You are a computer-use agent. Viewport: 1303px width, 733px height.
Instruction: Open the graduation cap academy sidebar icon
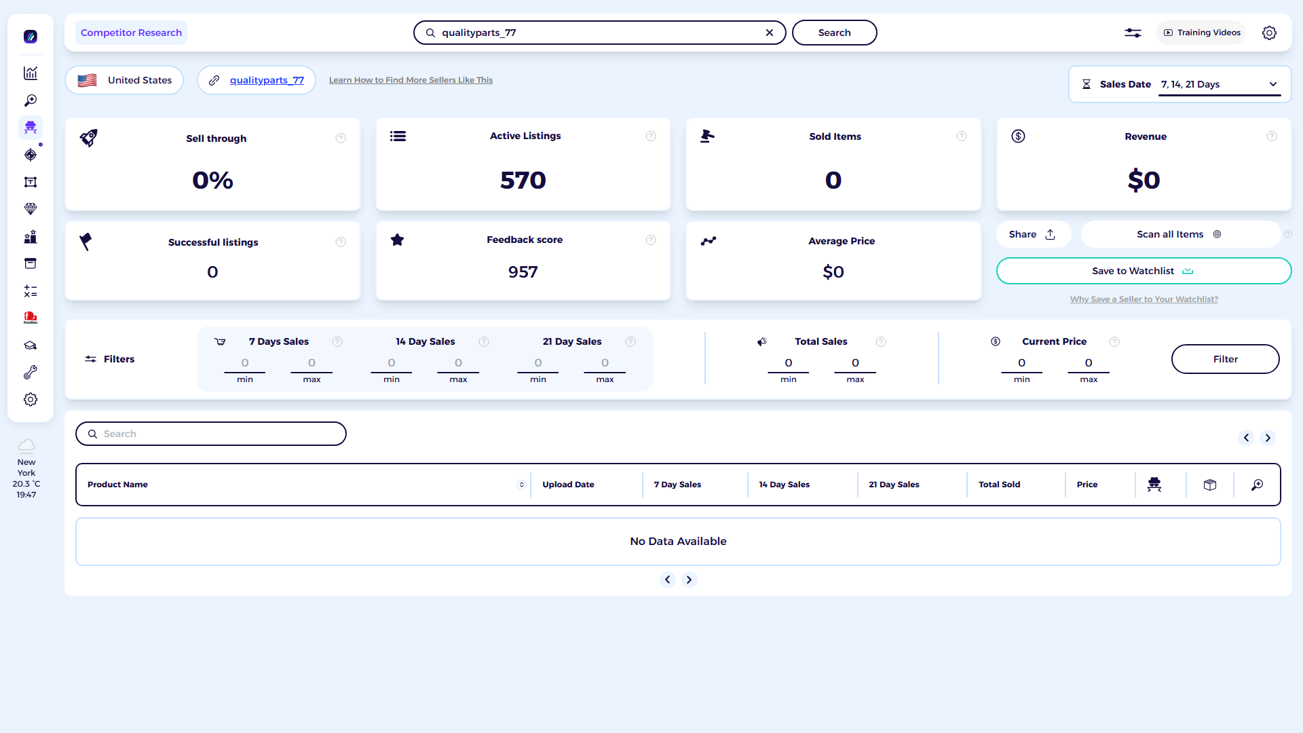pos(31,345)
